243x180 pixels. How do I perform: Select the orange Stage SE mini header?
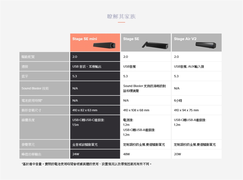click(x=84, y=39)
